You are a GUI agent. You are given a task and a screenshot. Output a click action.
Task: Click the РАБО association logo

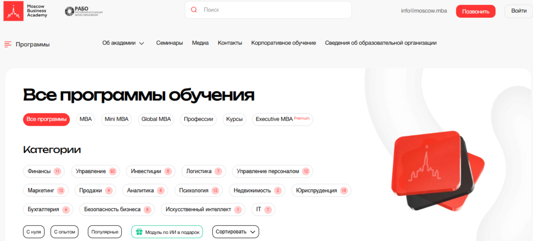click(84, 11)
